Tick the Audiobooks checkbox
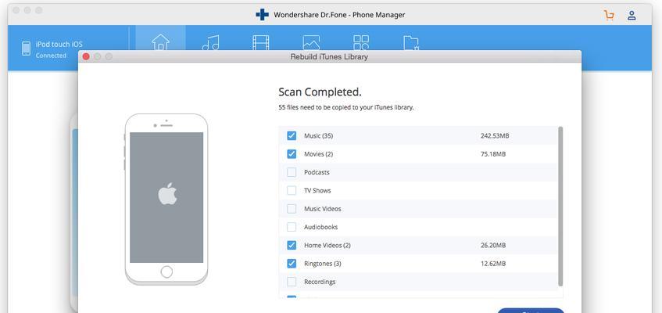 tap(292, 227)
